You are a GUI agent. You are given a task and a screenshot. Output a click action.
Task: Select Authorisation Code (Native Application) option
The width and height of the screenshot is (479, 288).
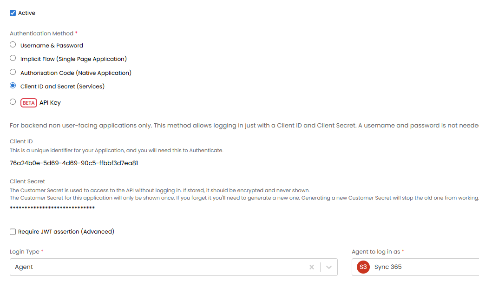coord(13,73)
